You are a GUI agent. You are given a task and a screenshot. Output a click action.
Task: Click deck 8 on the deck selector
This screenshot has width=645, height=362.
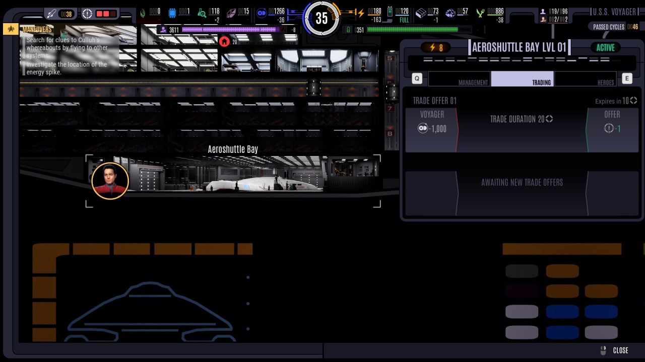tap(390, 134)
